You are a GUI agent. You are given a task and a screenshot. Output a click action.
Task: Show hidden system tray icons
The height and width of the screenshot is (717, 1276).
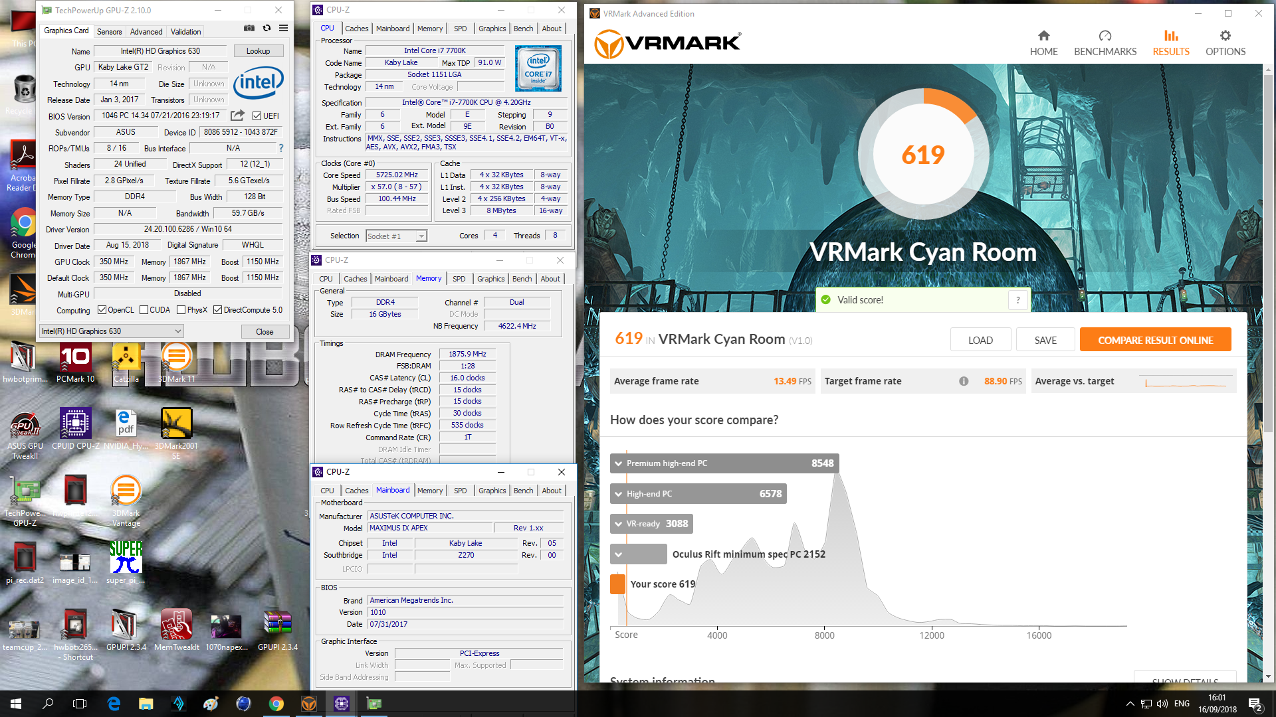click(1130, 704)
